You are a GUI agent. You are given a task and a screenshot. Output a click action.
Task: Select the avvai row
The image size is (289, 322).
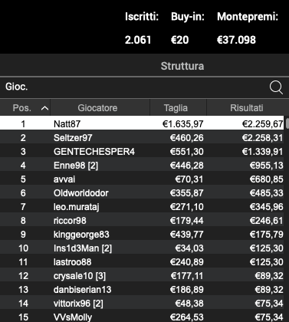[142, 179]
